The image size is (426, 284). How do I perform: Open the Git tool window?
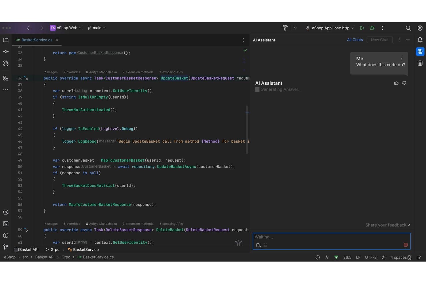coord(6,247)
